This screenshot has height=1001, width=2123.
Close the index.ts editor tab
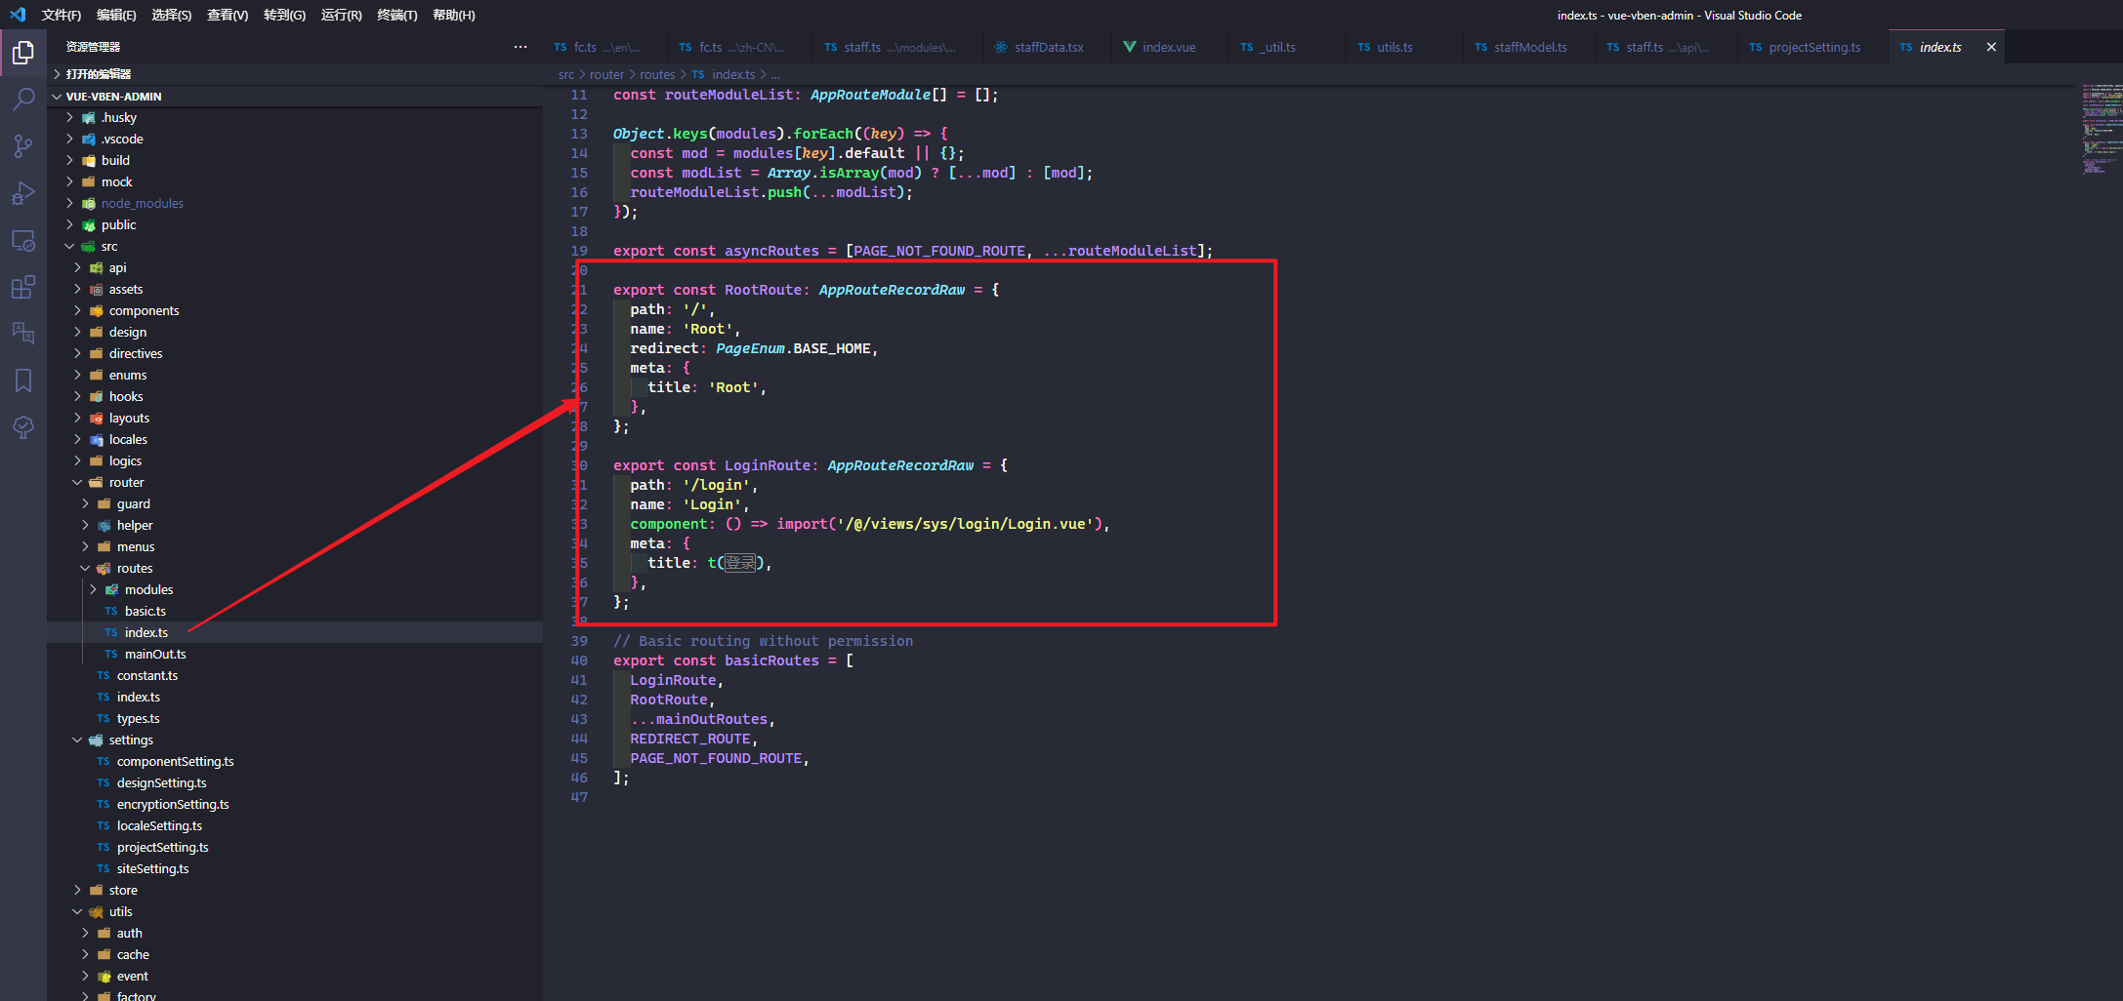[x=1991, y=47]
